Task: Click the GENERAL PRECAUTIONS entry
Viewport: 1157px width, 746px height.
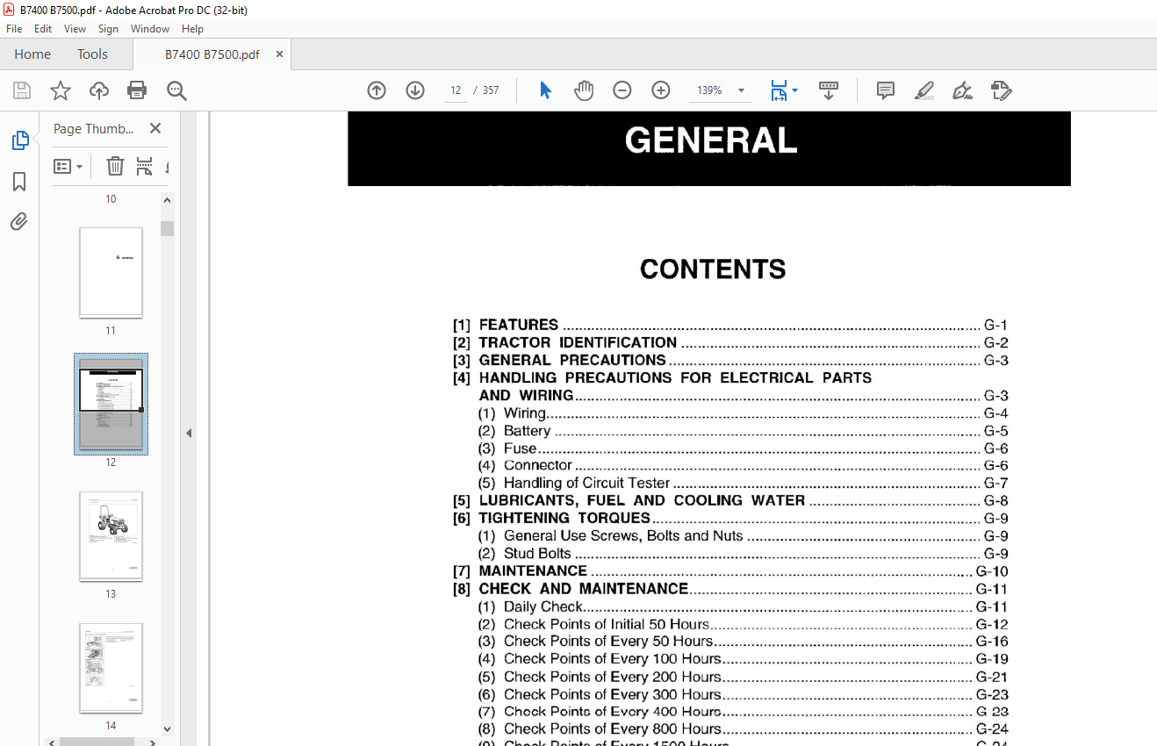Action: tap(730, 360)
